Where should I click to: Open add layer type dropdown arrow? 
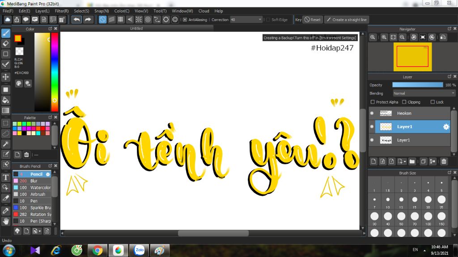405,162
